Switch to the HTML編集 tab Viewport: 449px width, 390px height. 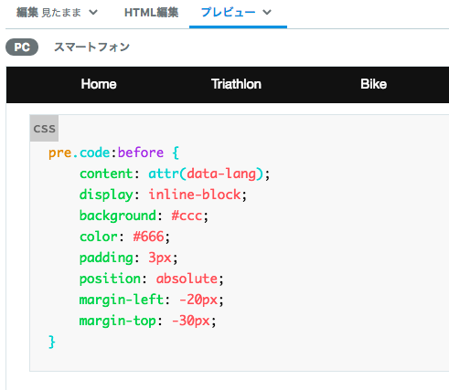point(151,13)
